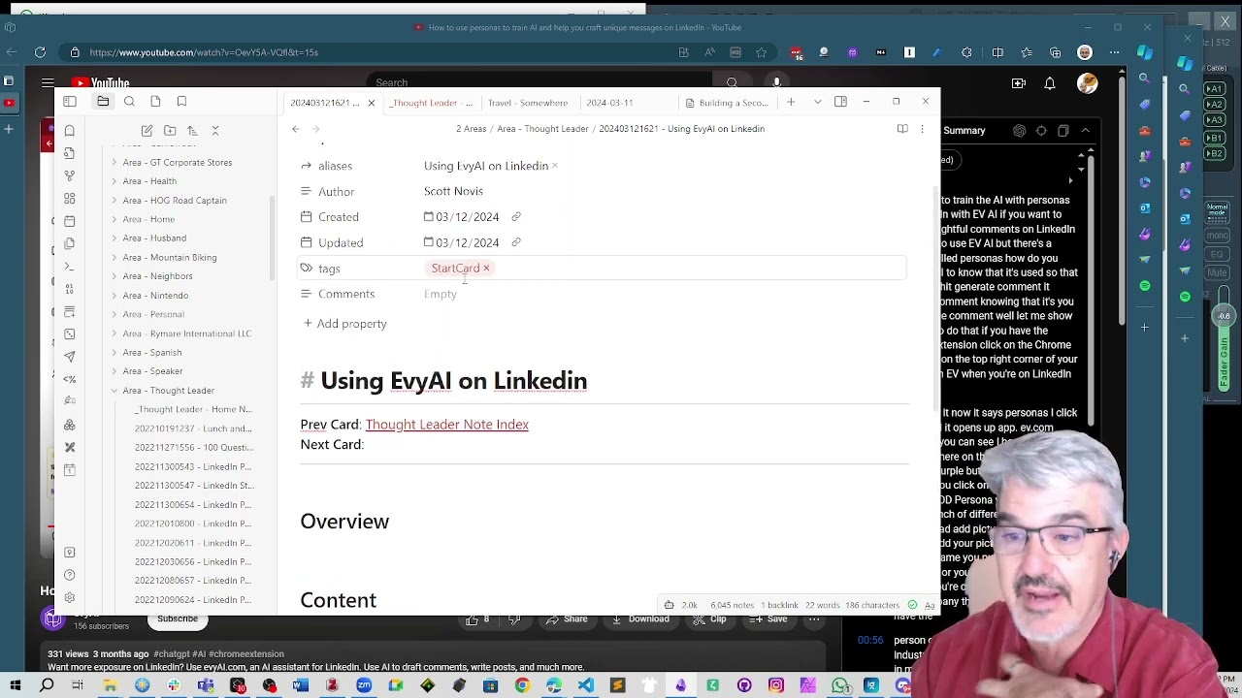Open the daily note calendar ribbon icon
The width and height of the screenshot is (1242, 698).
point(70,220)
